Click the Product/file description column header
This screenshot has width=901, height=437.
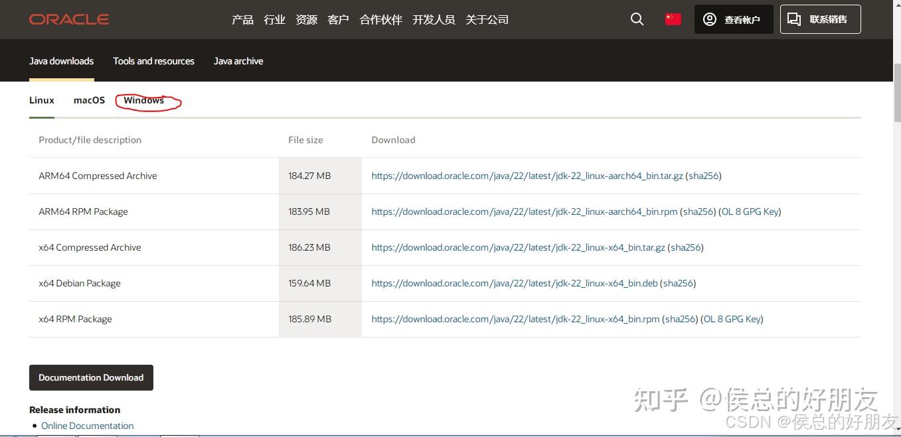90,140
